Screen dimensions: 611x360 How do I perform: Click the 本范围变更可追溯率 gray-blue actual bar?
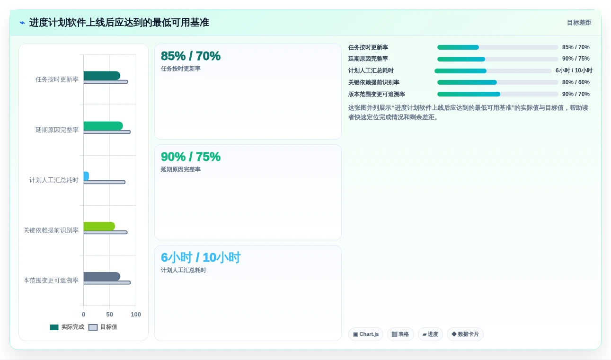102,276
